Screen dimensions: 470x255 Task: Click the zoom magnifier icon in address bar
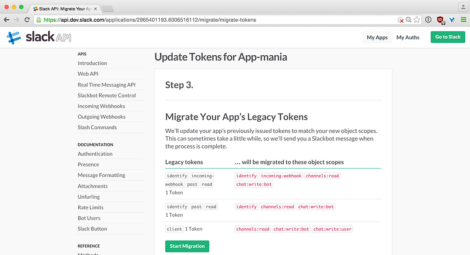[408, 20]
